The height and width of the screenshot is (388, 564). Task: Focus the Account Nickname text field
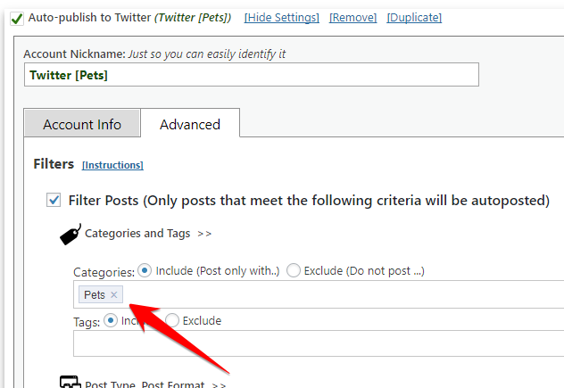252,75
